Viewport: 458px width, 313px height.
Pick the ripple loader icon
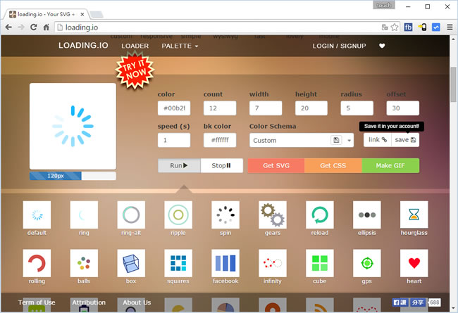[178, 215]
